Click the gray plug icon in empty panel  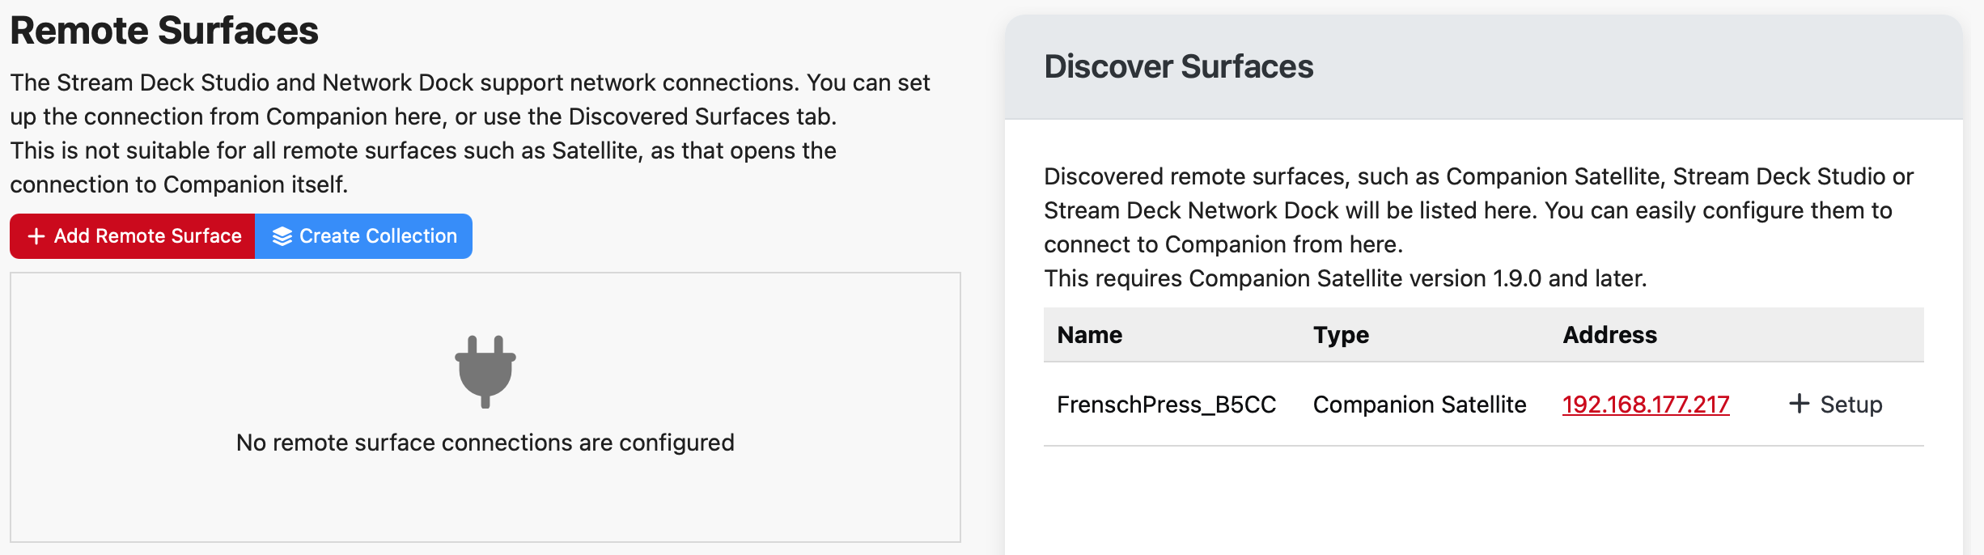click(x=485, y=371)
